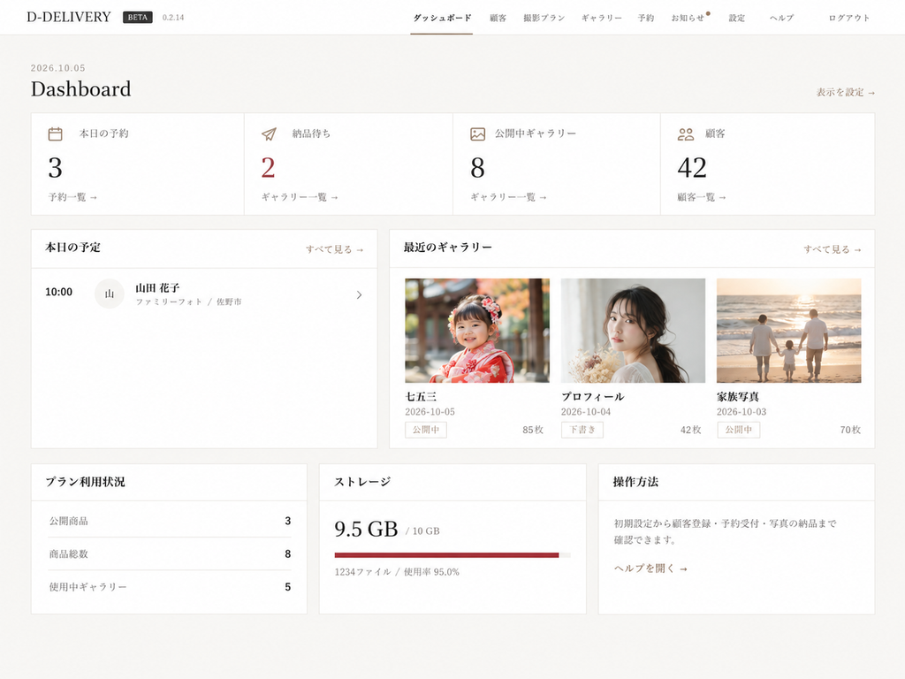Click the BETA badge
This screenshot has height=679, width=905.
point(137,18)
